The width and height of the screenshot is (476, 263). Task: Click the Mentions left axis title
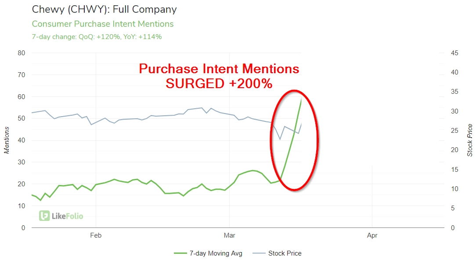7,140
